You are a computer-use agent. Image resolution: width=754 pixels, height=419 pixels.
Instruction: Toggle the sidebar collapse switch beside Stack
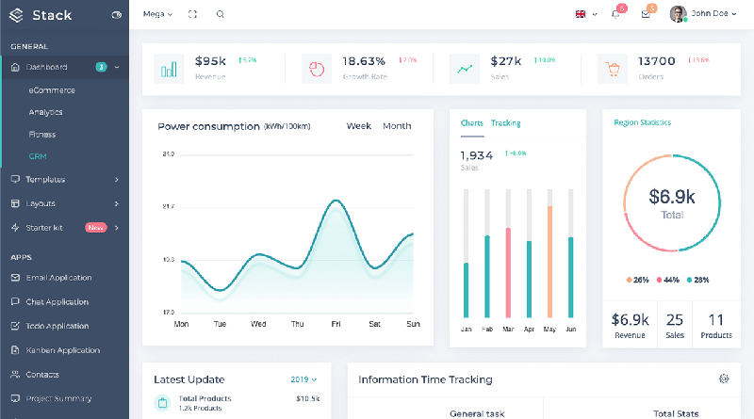pos(116,15)
